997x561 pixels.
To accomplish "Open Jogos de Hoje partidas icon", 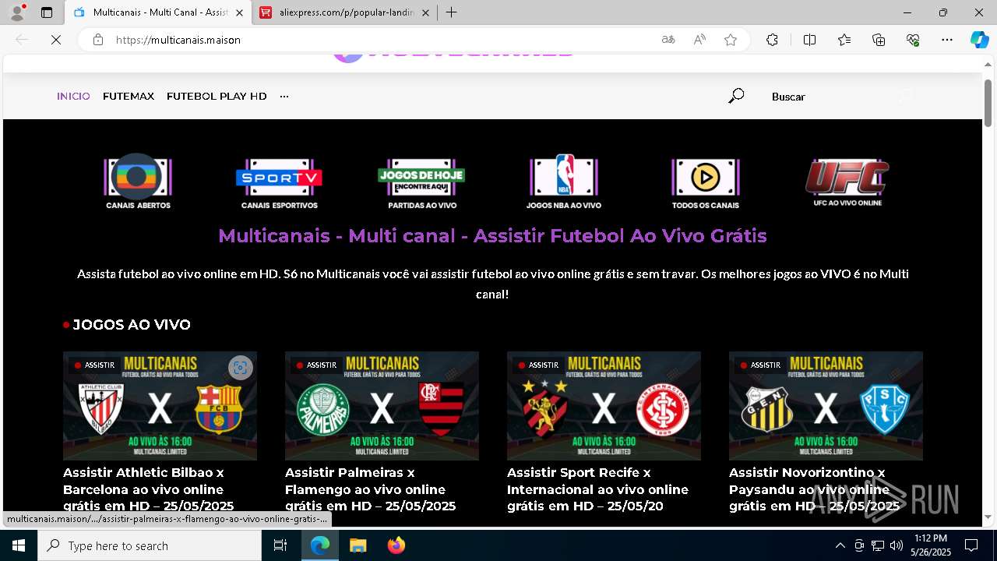I will click(x=421, y=183).
